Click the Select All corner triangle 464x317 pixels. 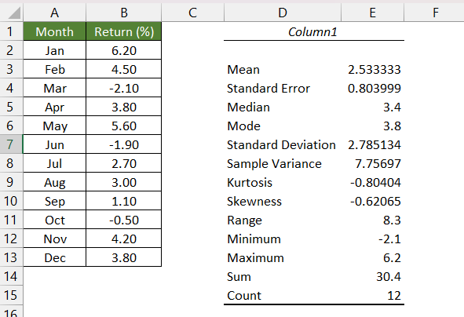coord(12,13)
